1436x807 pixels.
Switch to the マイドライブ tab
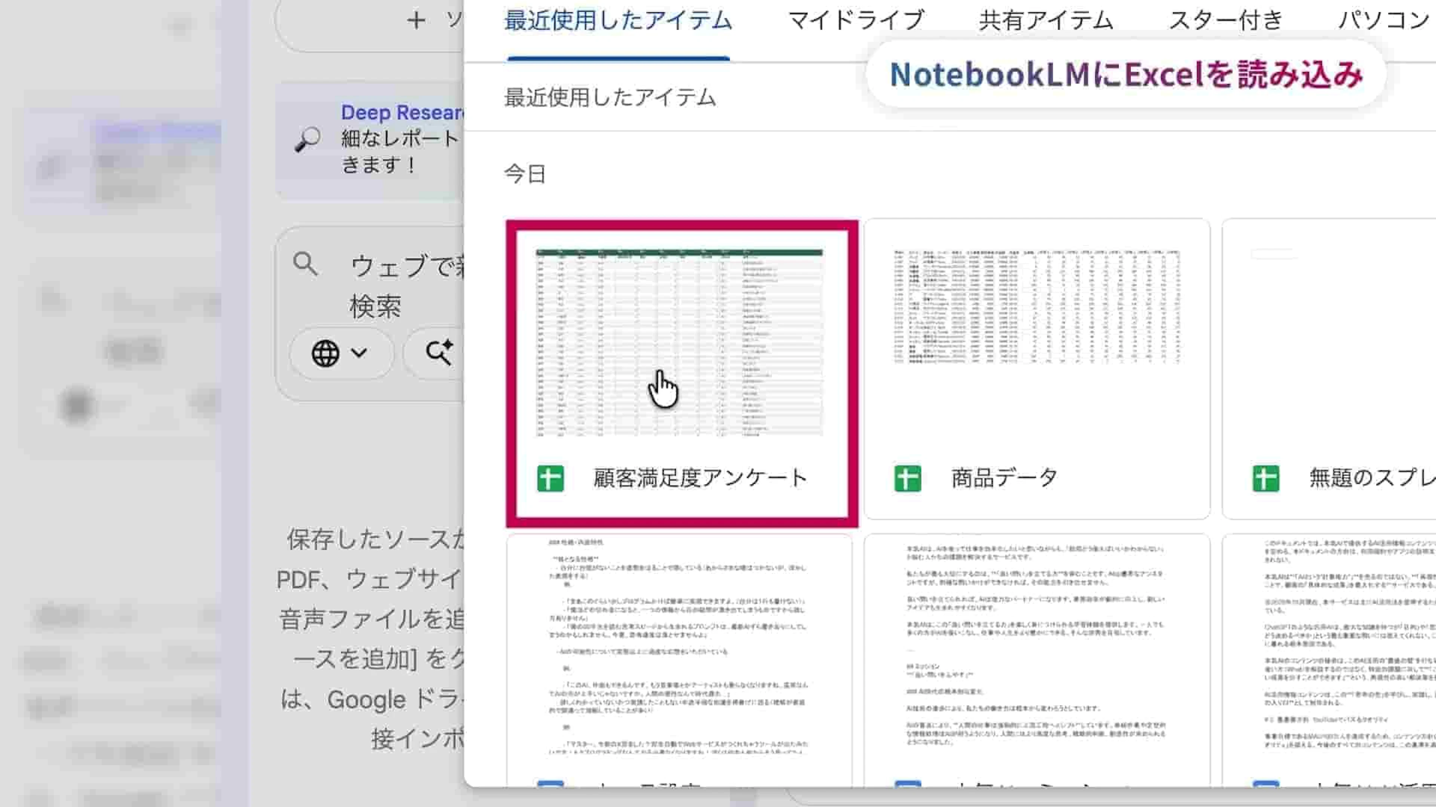tap(856, 21)
